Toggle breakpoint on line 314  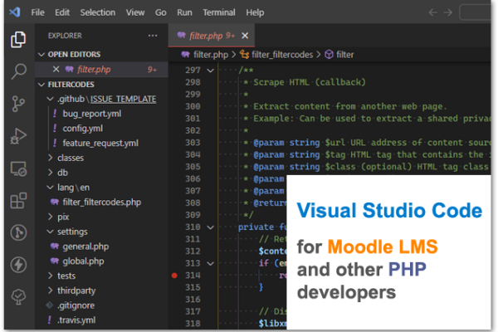pos(174,276)
